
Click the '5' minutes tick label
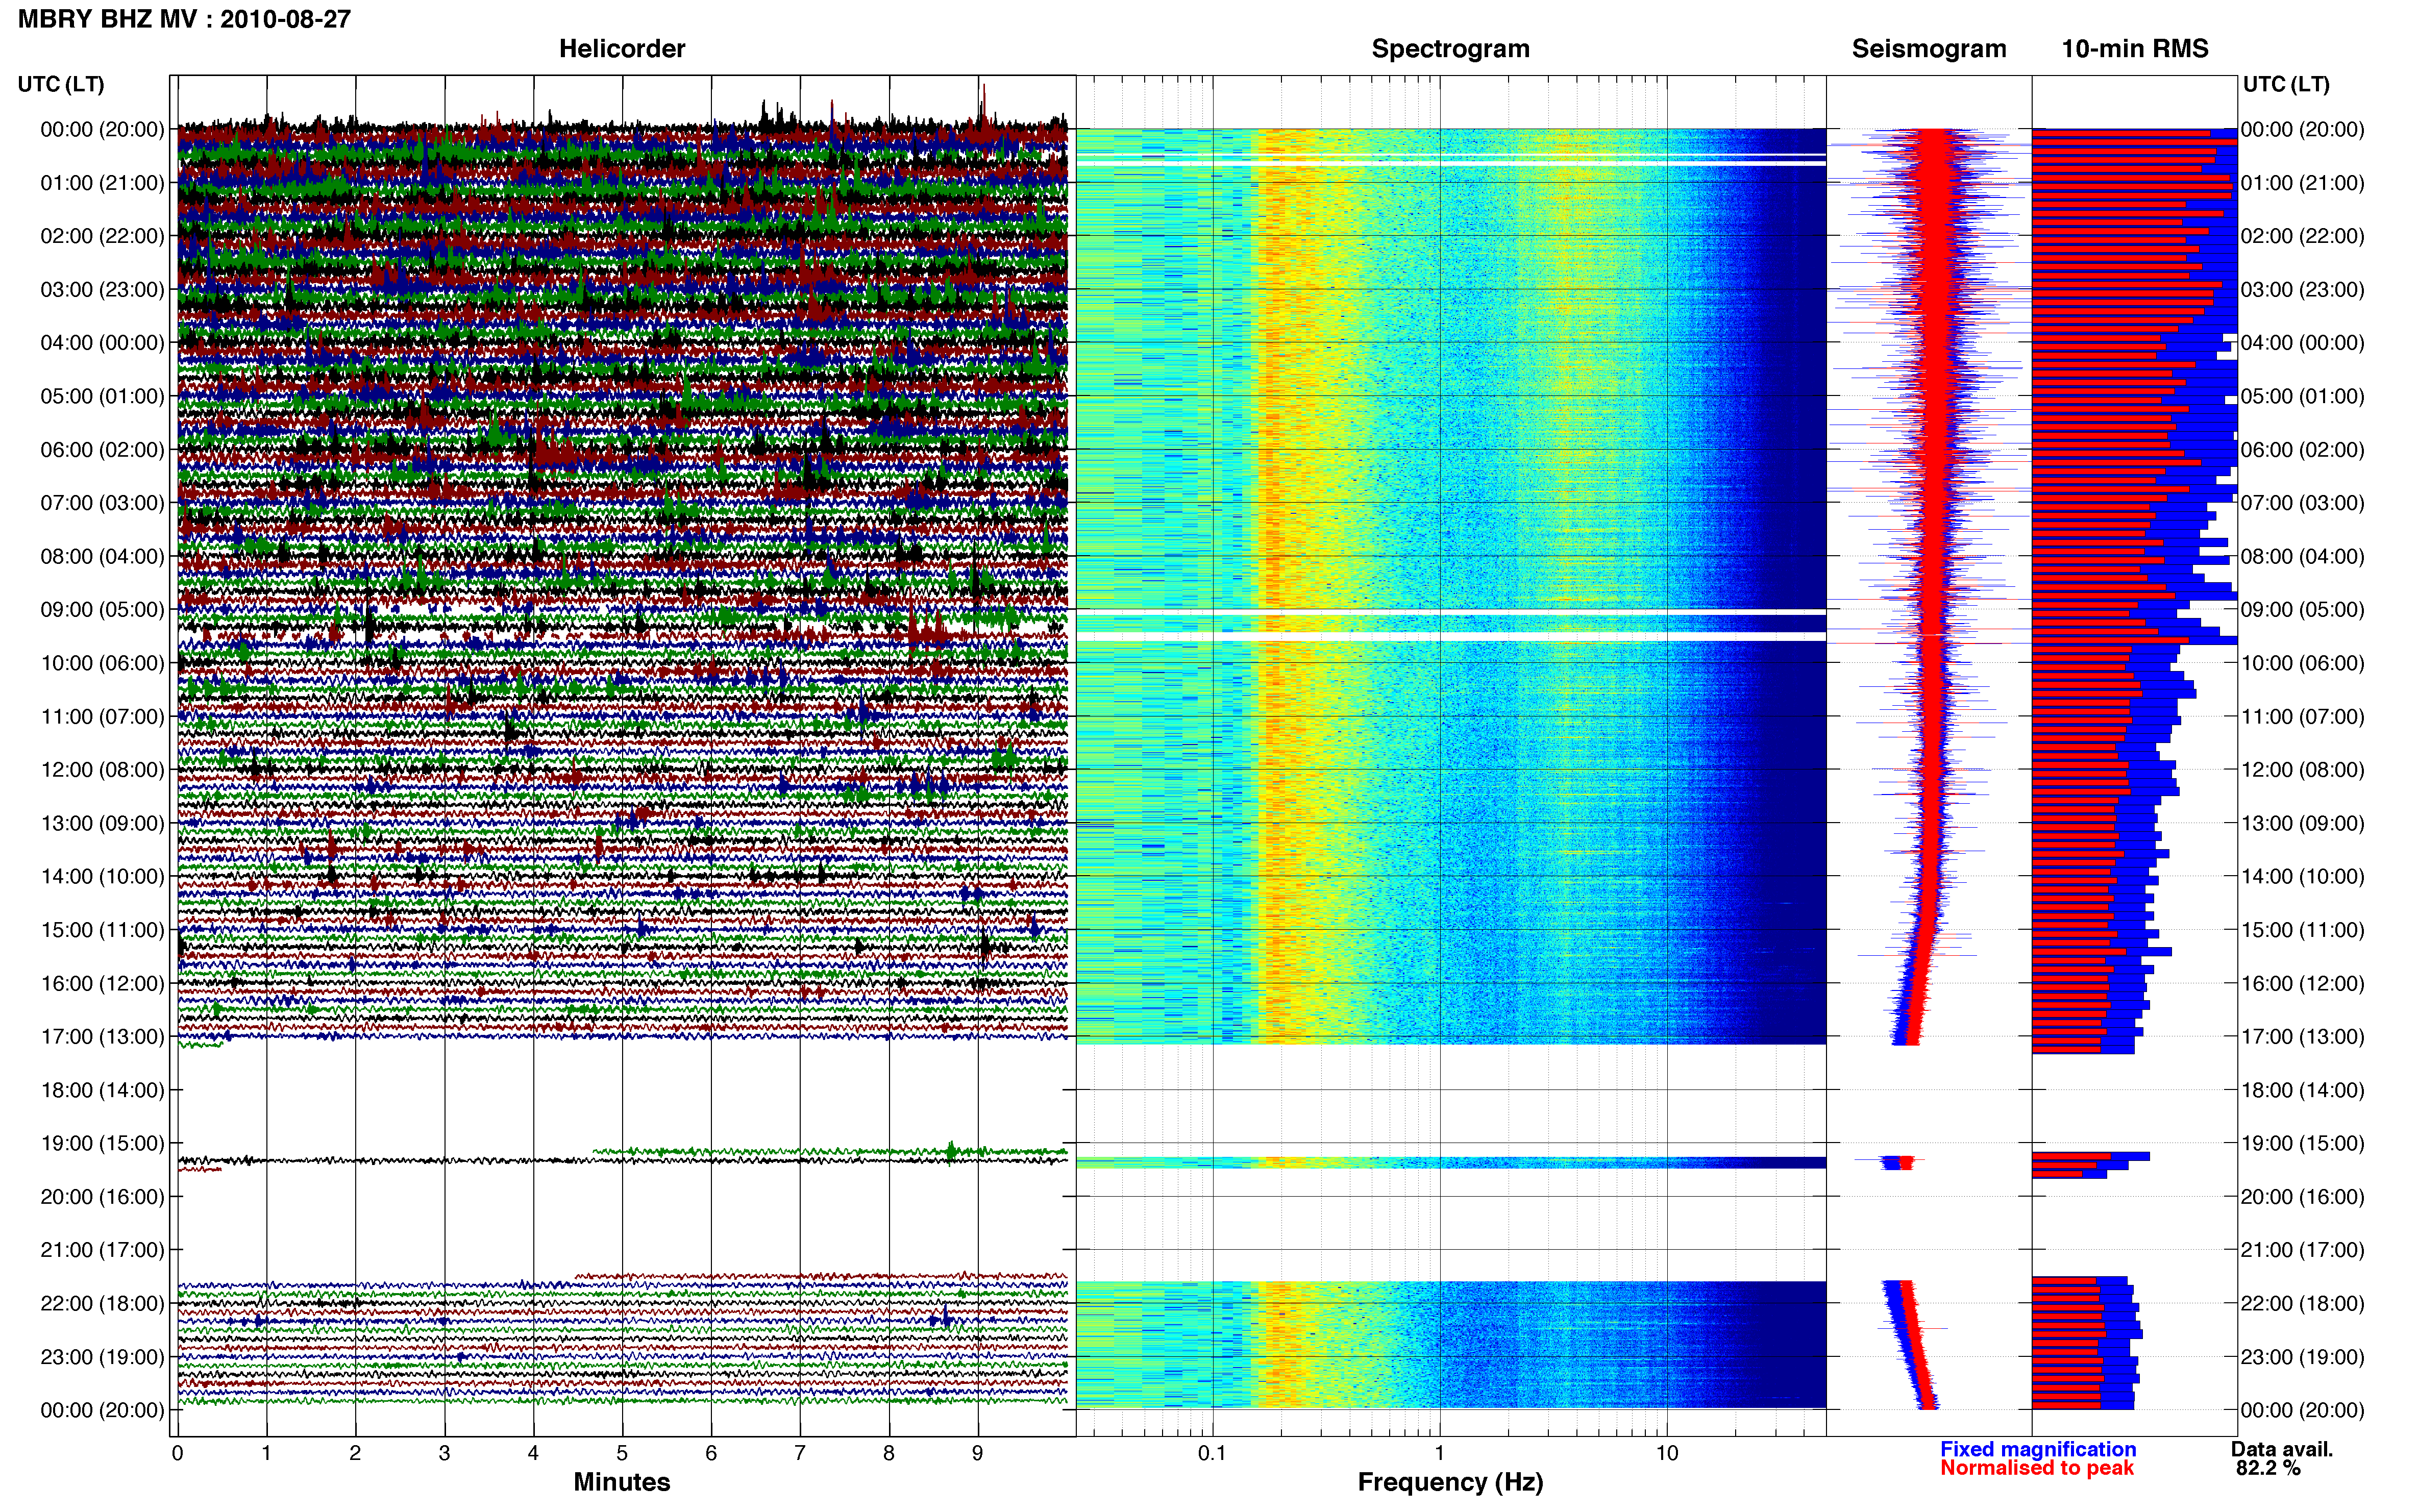[x=622, y=1453]
